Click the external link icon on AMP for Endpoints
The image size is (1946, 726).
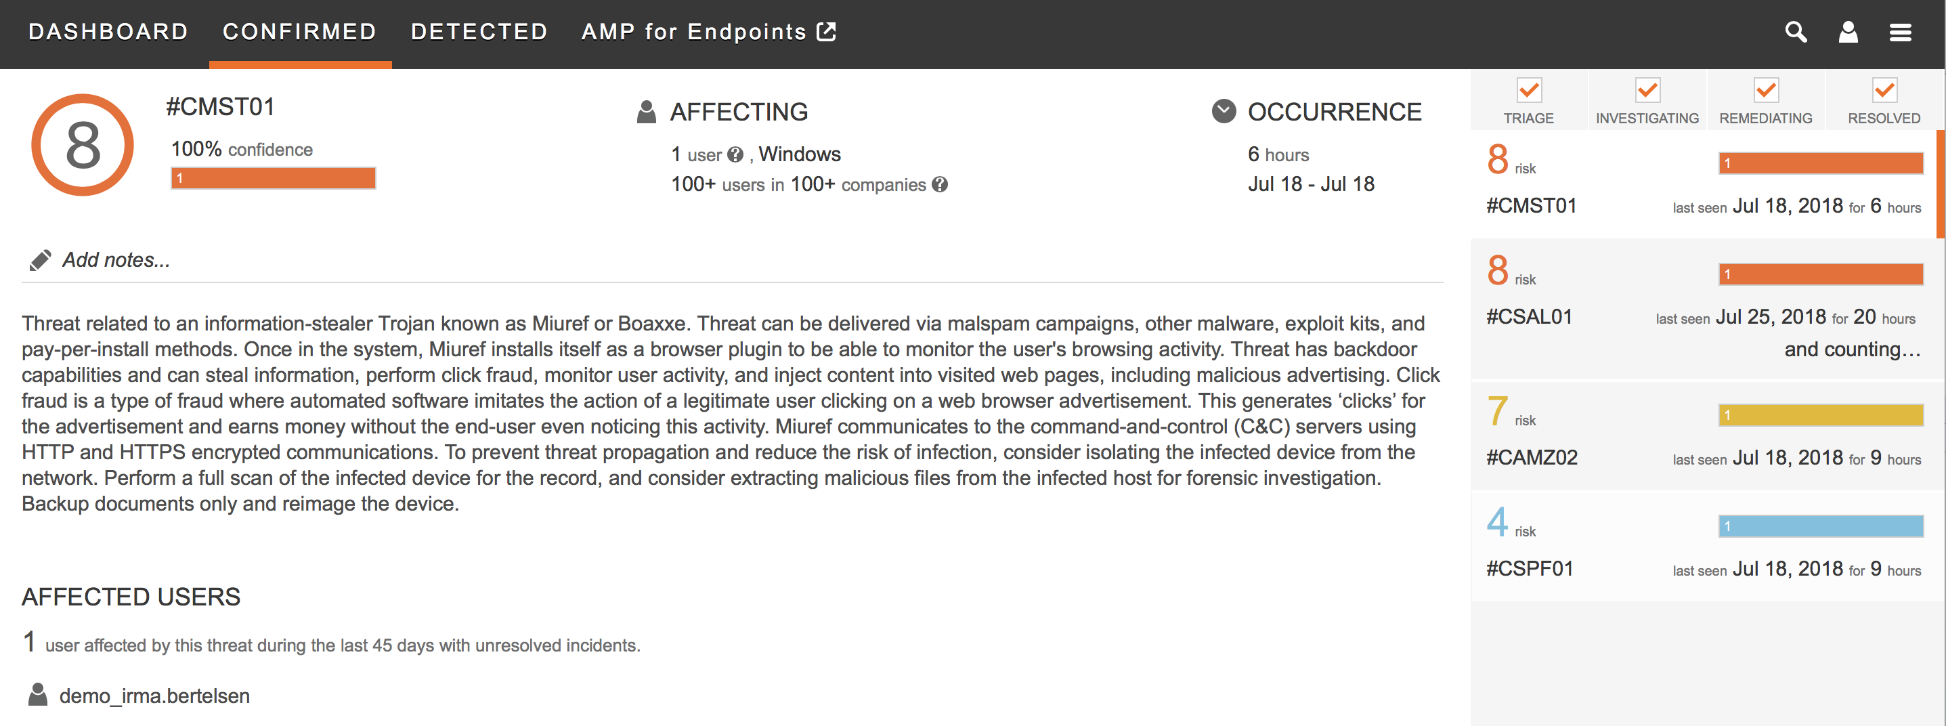[825, 31]
